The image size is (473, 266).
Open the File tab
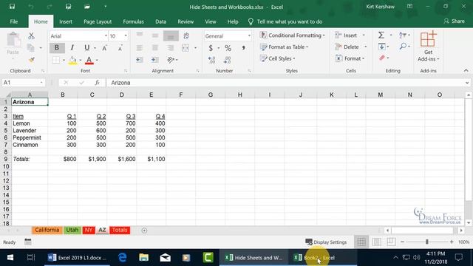tap(14, 21)
